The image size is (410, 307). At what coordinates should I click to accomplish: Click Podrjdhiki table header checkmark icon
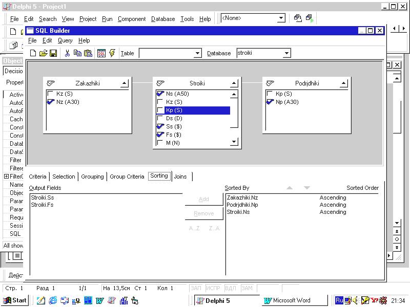click(x=270, y=83)
